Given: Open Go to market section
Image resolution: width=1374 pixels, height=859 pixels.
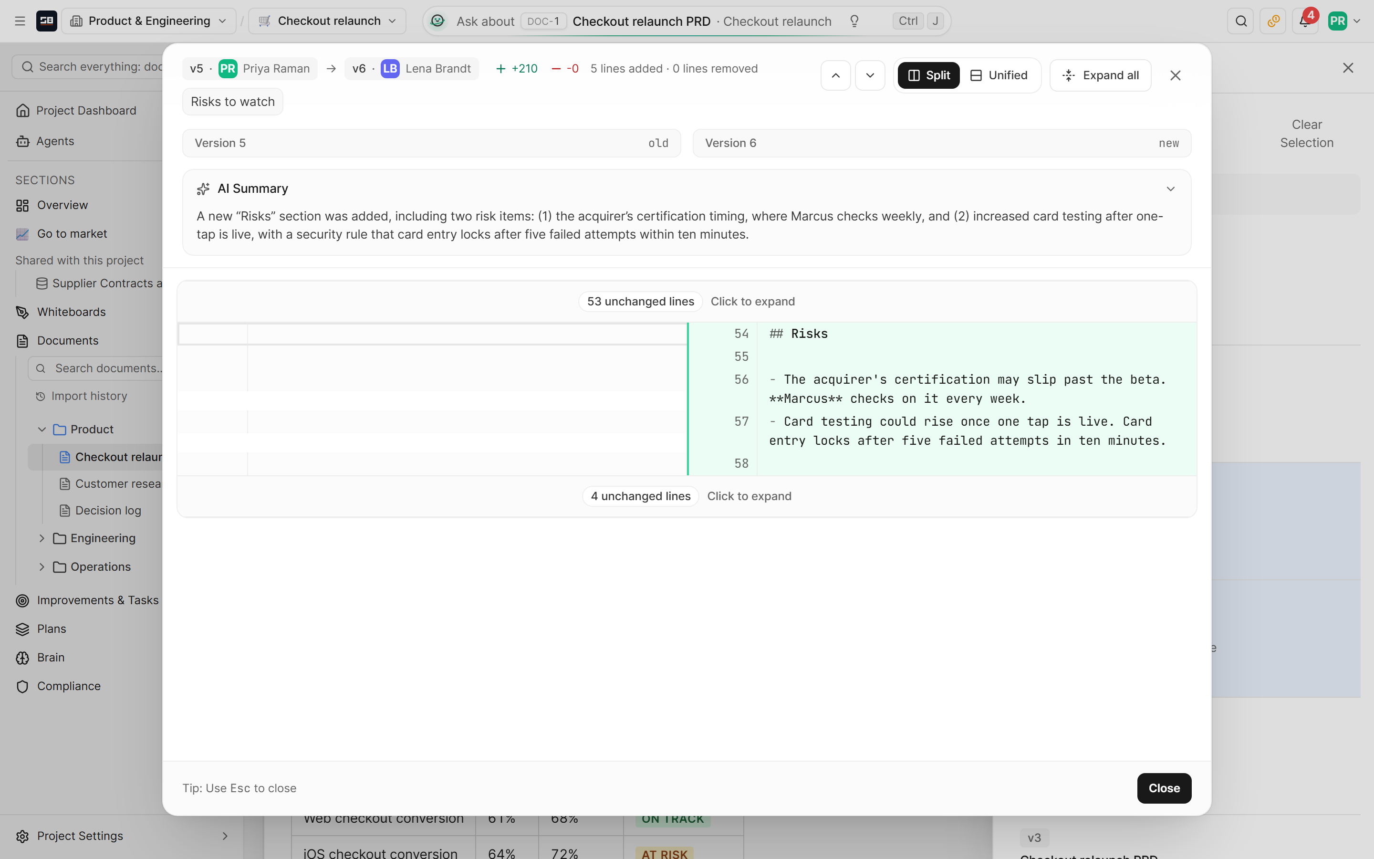Looking at the screenshot, I should click(x=72, y=233).
